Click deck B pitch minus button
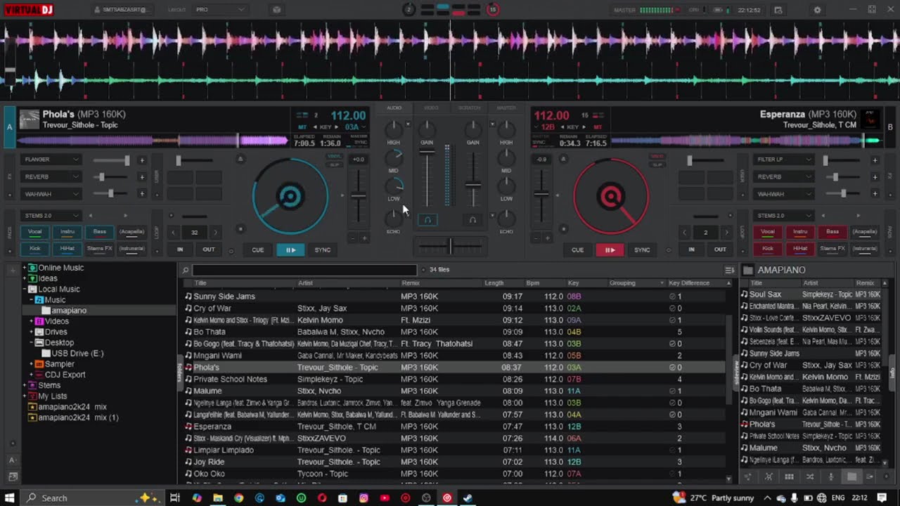 [536, 238]
